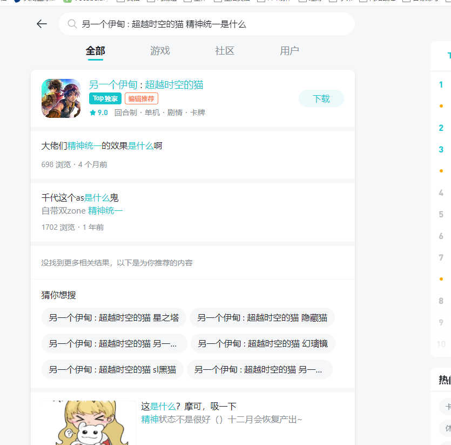Click the game tags 回合制·单机·剧情·卡牌

[160, 112]
